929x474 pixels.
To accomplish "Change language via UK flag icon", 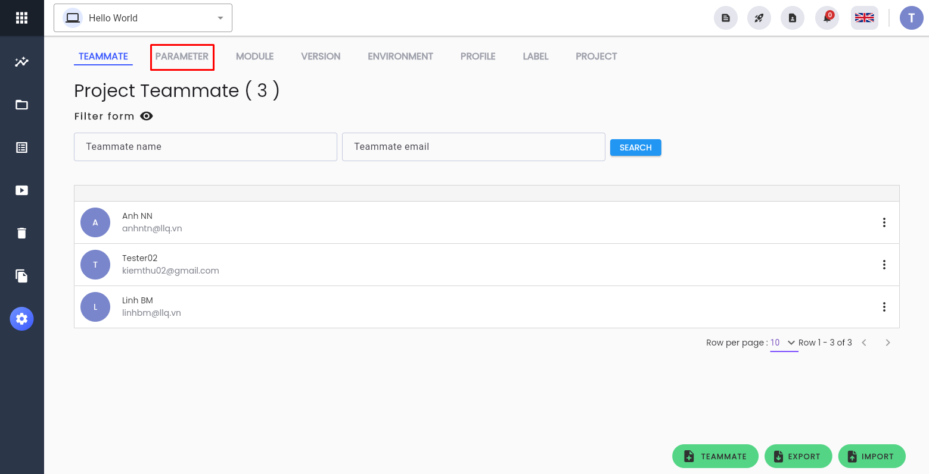I will [864, 18].
